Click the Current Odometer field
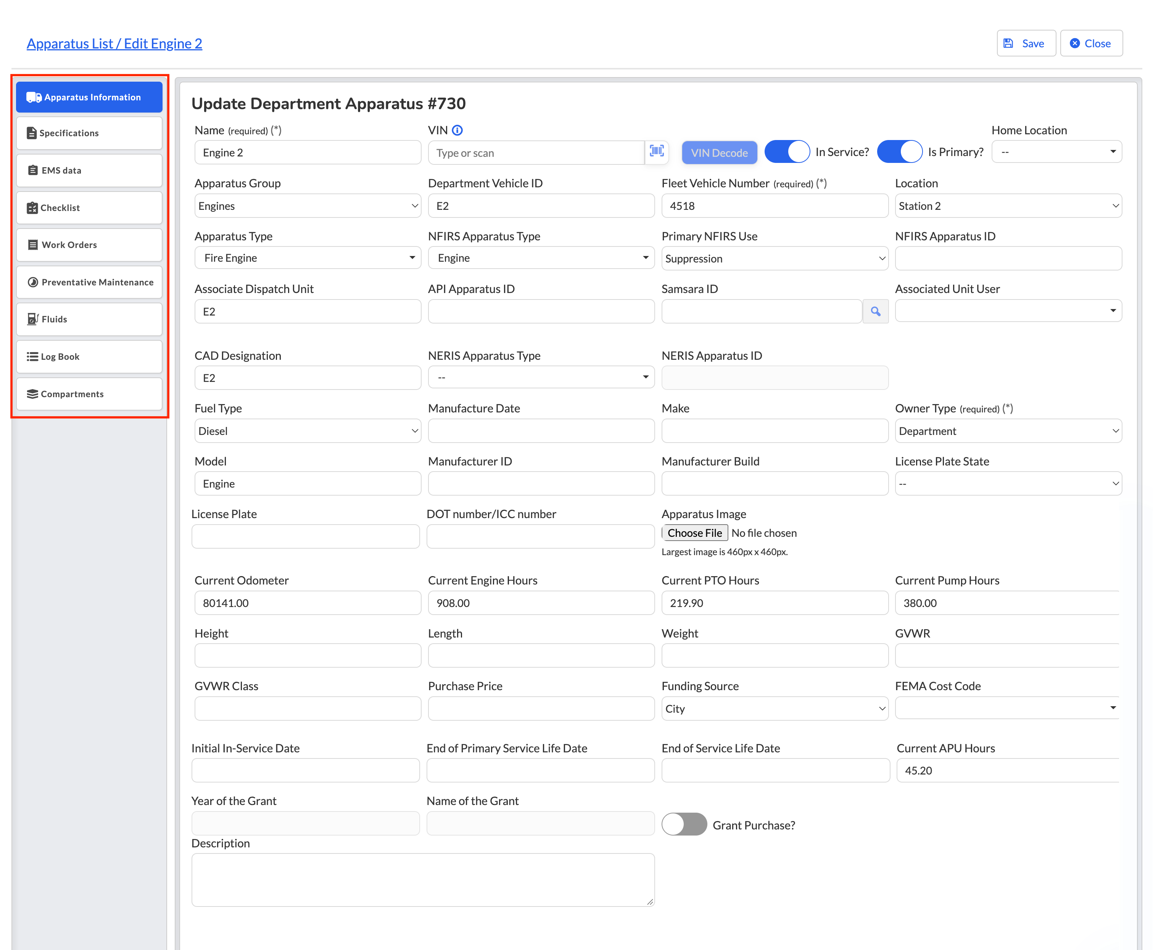 (308, 603)
